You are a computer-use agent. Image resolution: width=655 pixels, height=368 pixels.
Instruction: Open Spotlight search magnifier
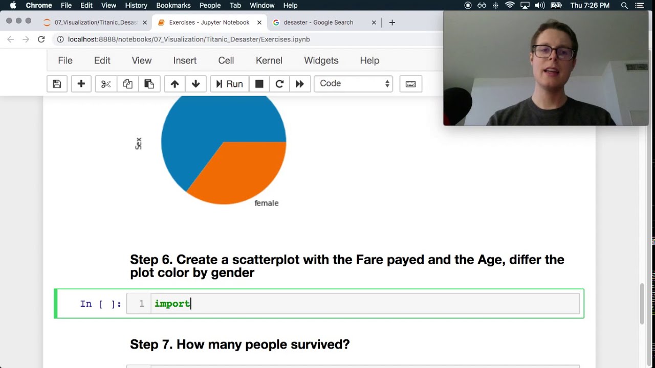tap(624, 5)
